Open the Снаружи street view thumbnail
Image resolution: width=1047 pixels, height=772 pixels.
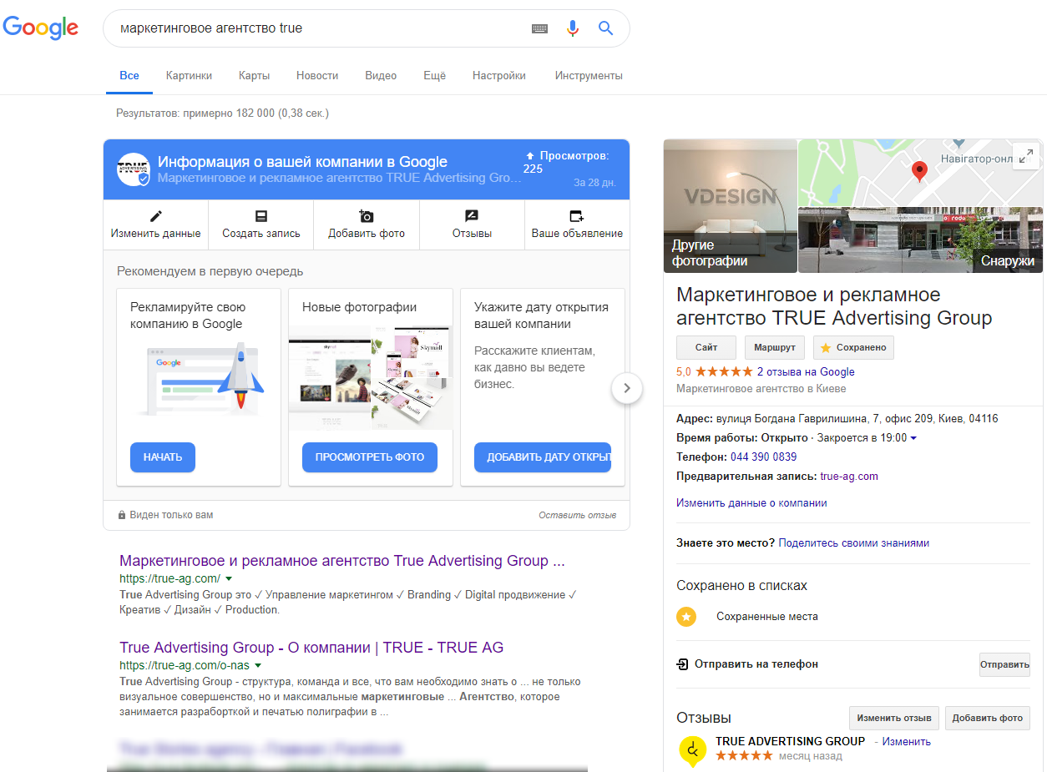(x=920, y=240)
